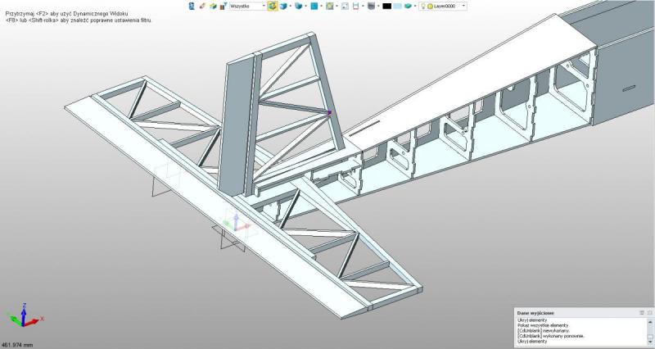Click the first icon in the top toolbar
This screenshot has height=349, width=655.
[192, 6]
